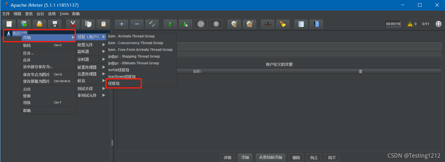Image resolution: width=445 pixels, height=162 pixels.
Task: Click the Cut scissors icon
Action: (x=73, y=24)
